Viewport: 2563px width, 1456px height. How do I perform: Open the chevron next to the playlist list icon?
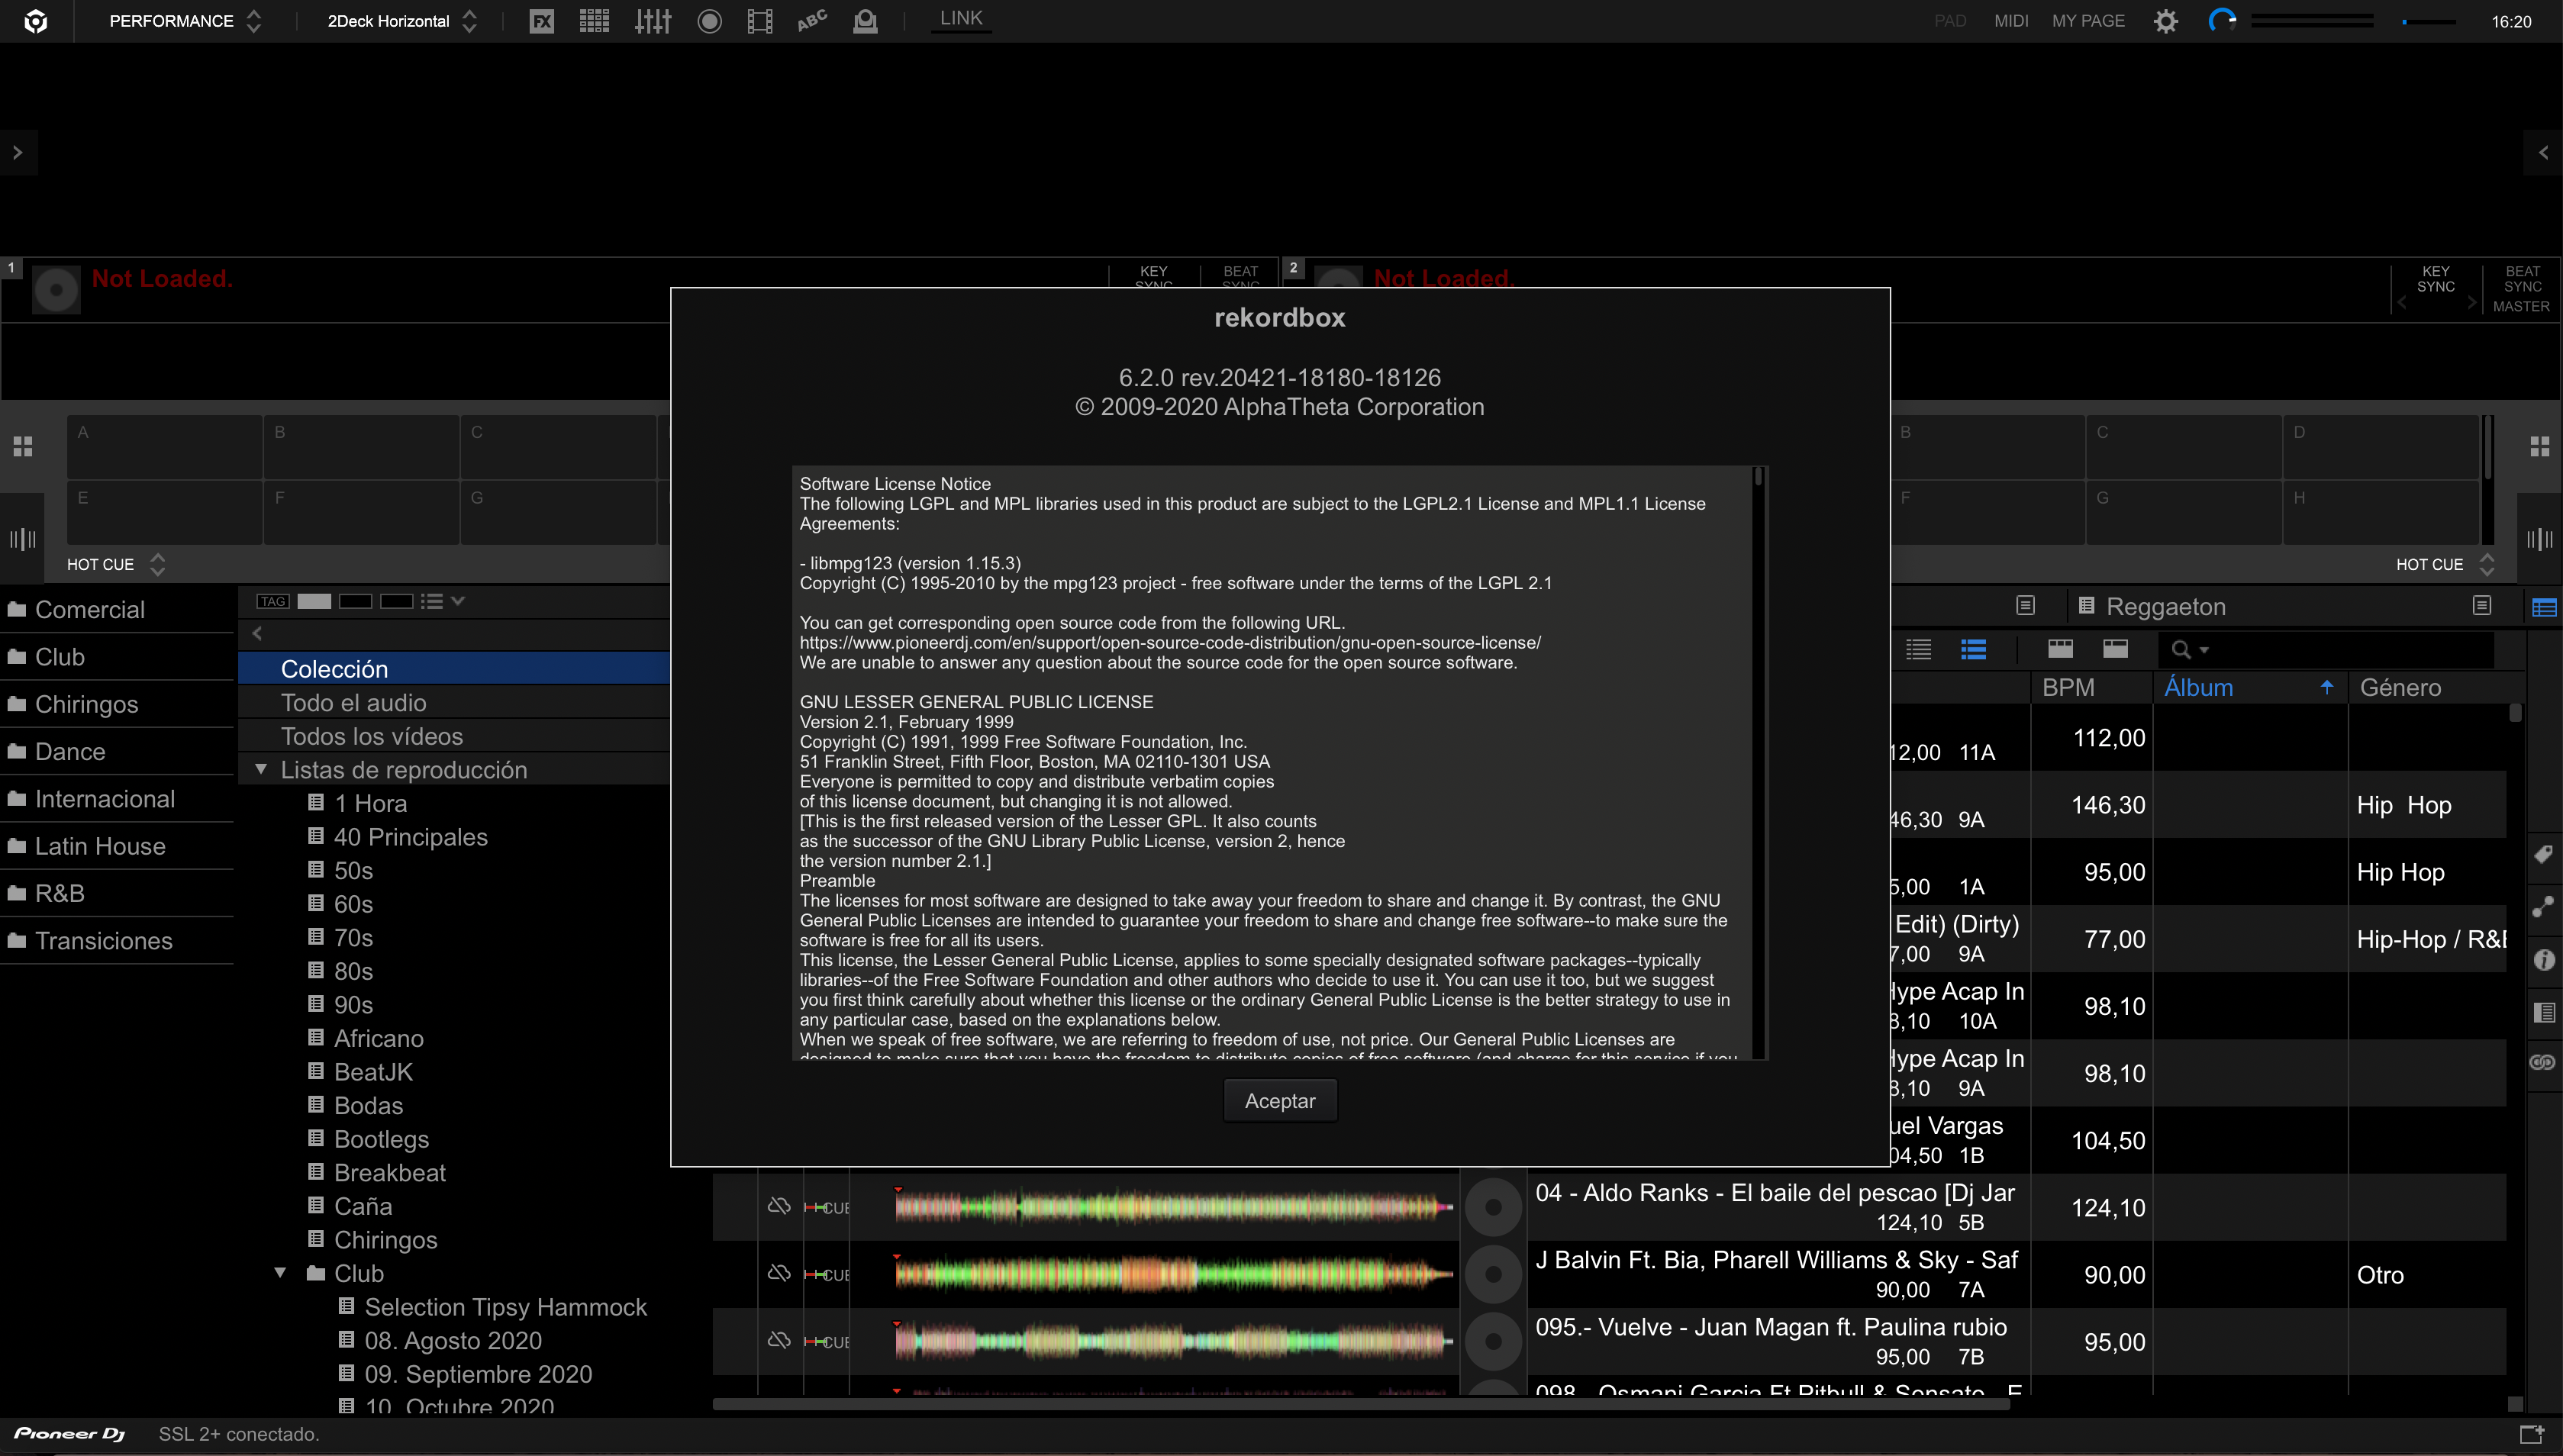click(x=458, y=601)
